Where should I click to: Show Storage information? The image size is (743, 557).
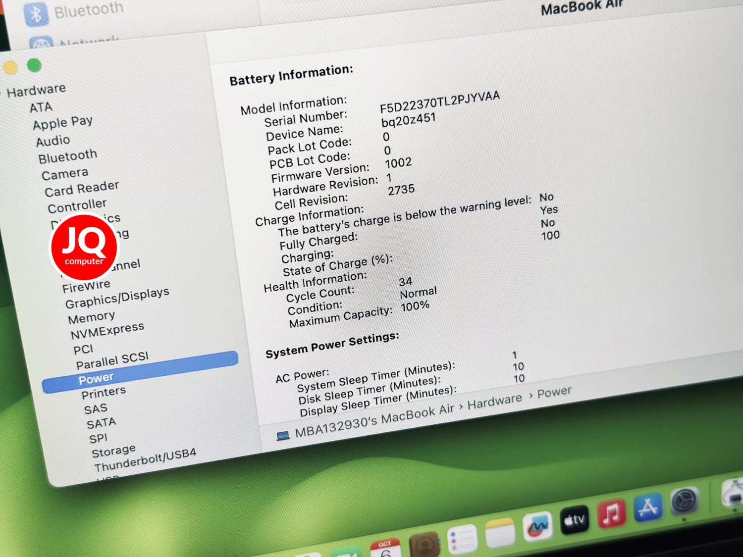tap(114, 451)
